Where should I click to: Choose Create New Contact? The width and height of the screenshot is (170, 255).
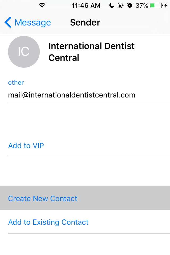click(85, 198)
